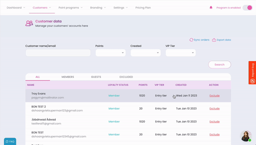Switch to the EXCLUDED tab

(x=126, y=77)
